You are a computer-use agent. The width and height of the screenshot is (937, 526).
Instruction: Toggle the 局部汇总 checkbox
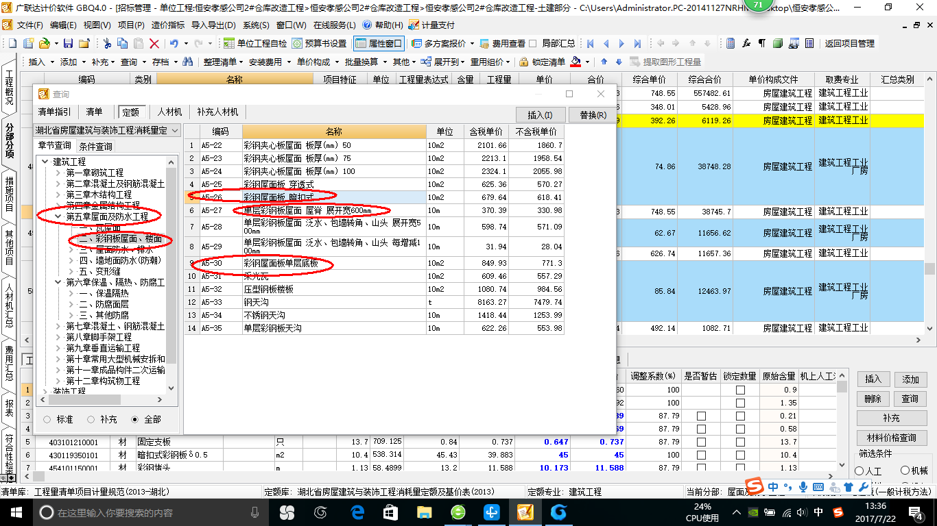click(533, 43)
